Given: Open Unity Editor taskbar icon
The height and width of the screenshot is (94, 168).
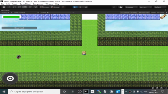Looking at the screenshot, I should (x=86, y=92).
